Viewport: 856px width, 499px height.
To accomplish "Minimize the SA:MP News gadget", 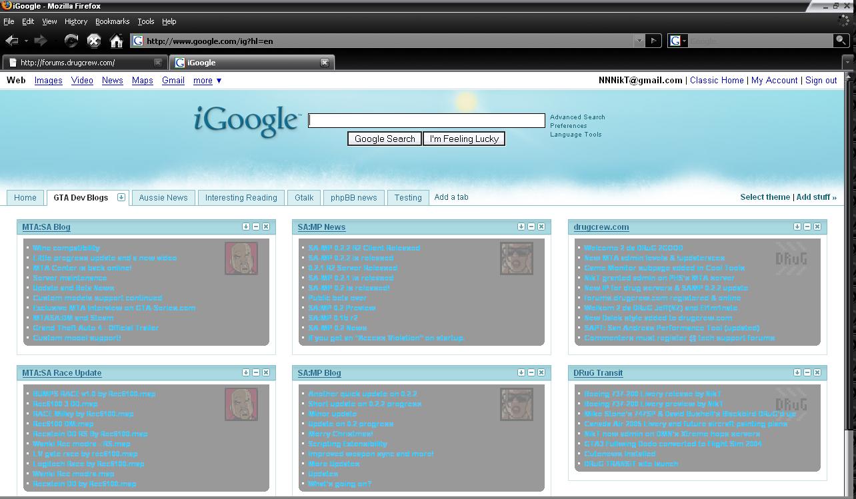I will tap(531, 227).
